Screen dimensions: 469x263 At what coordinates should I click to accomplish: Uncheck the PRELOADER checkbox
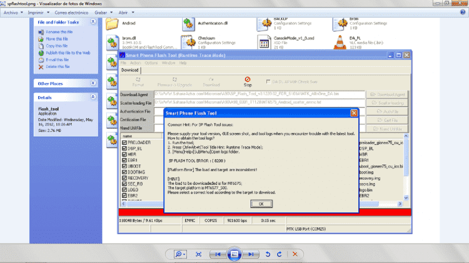point(124,142)
